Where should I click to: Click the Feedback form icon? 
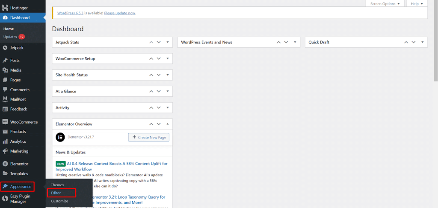5,109
